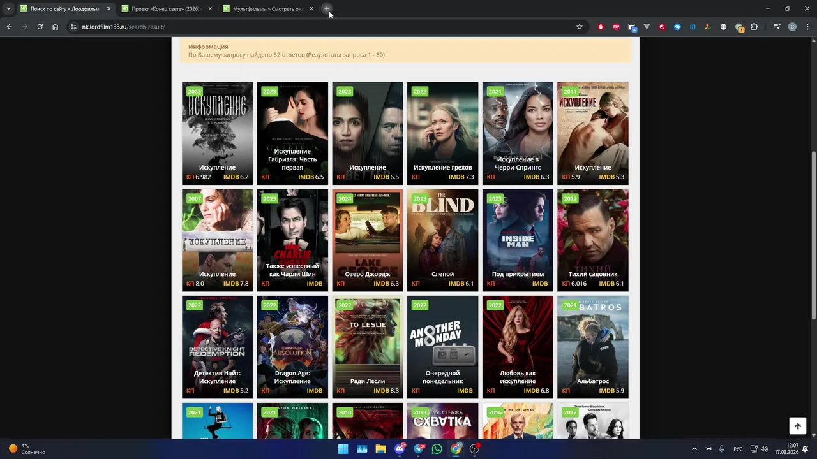Switch to the Мультфильмы tab
This screenshot has height=459, width=817.
[267, 9]
